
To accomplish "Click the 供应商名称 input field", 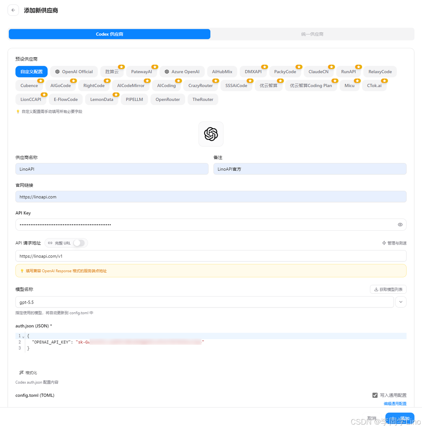I will coord(112,169).
